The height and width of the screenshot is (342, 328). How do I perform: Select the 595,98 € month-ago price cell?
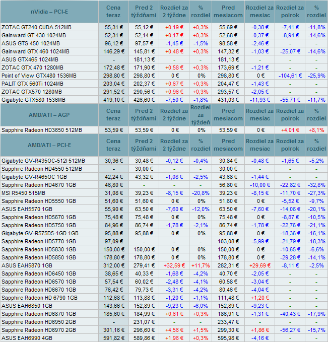228,338
